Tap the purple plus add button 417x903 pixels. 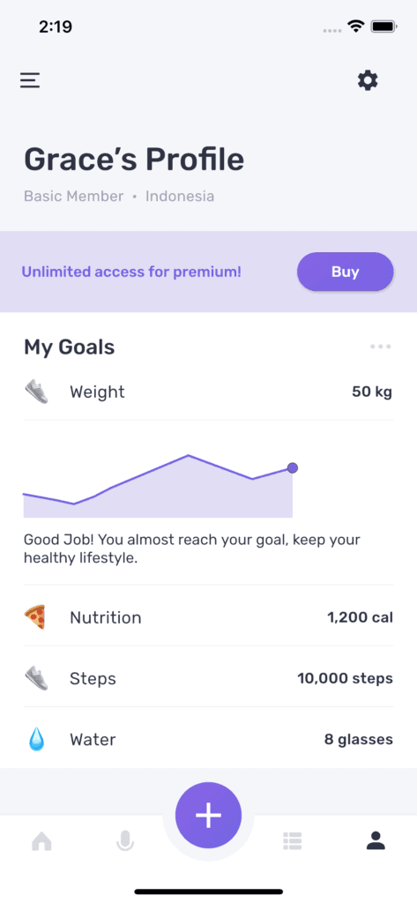pyautogui.click(x=208, y=816)
